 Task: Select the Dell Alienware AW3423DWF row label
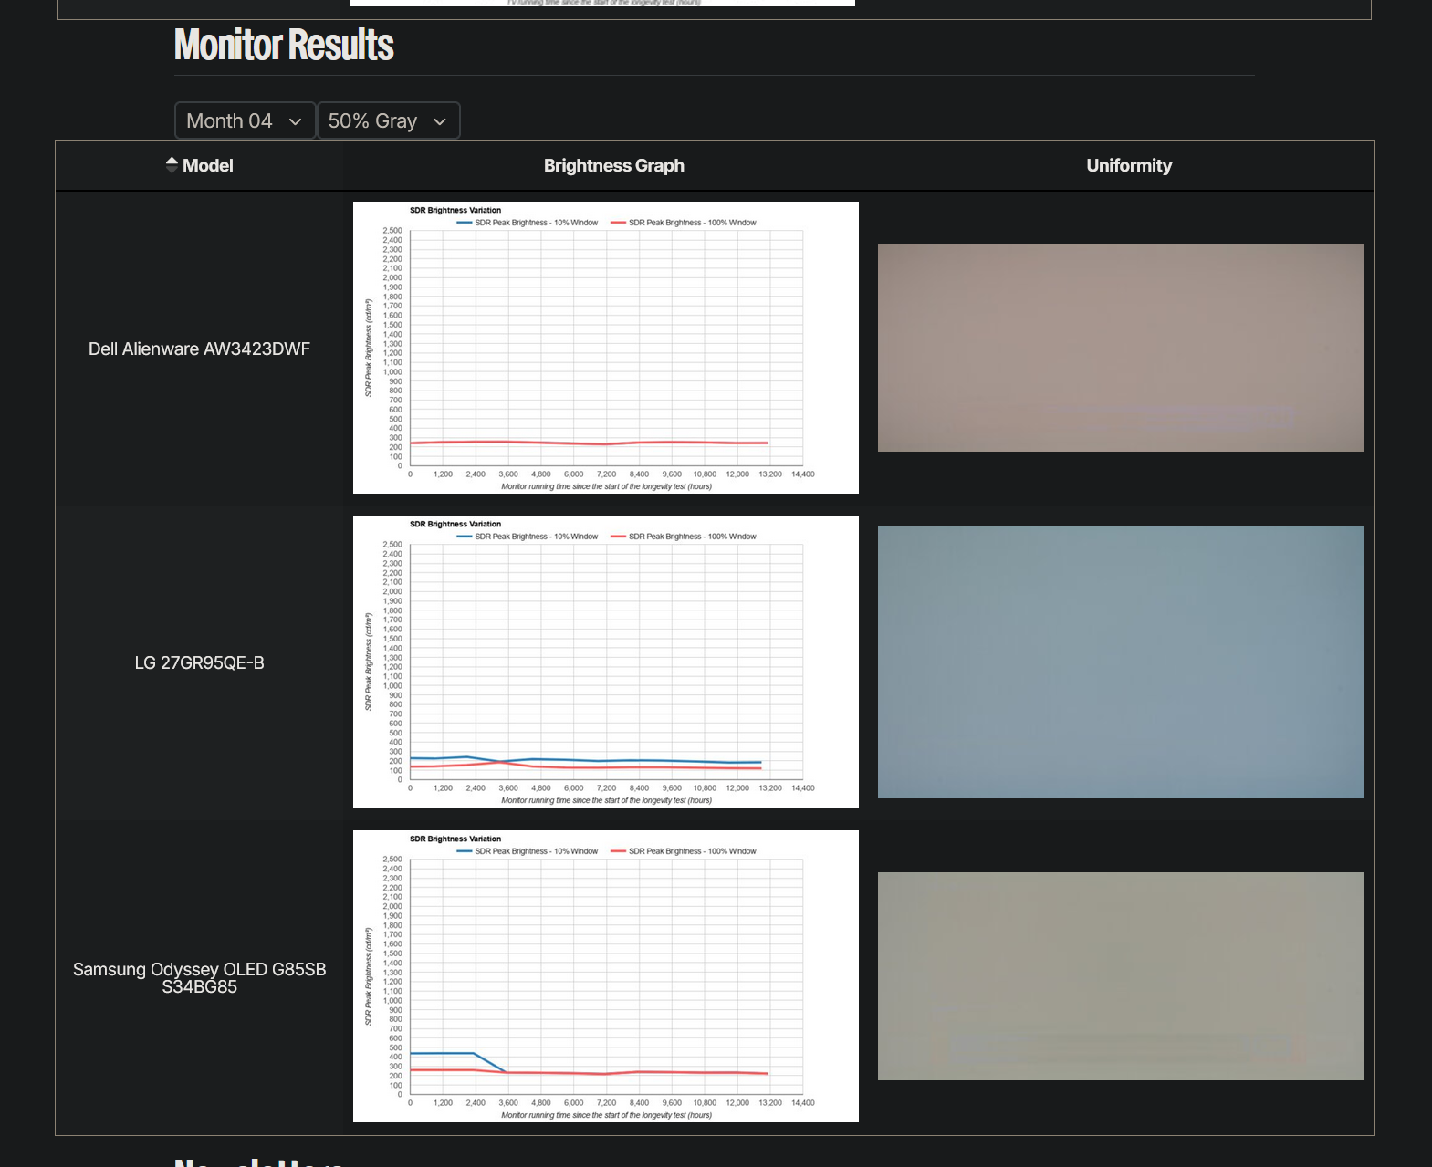(x=199, y=349)
